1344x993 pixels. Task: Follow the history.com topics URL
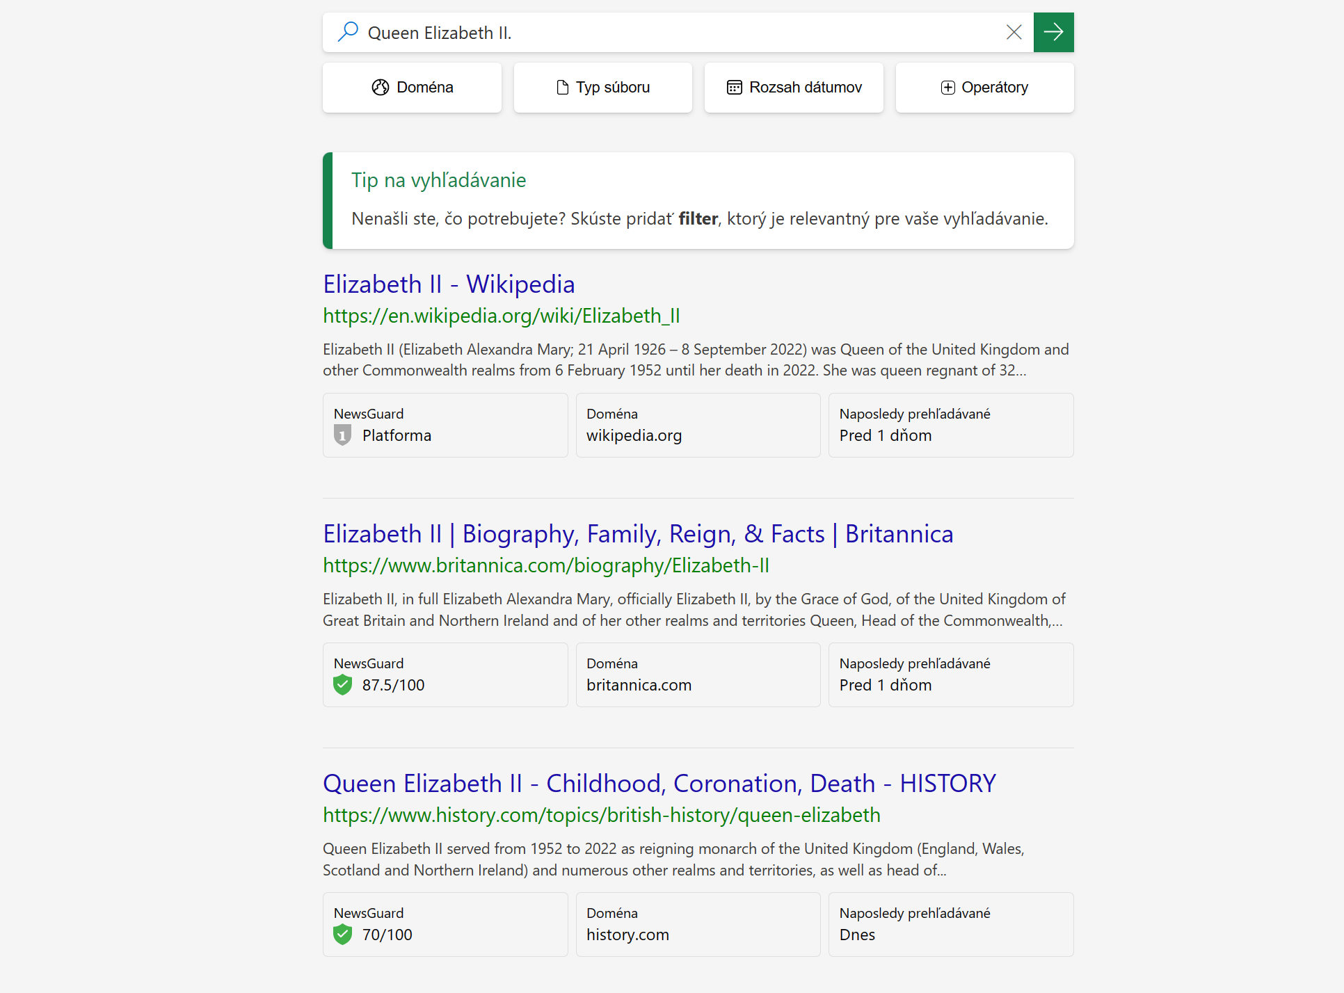(602, 815)
